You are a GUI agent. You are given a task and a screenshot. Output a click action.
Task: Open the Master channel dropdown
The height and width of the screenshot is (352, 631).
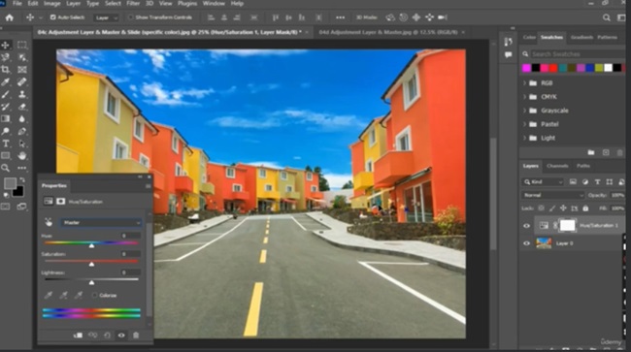tap(101, 223)
